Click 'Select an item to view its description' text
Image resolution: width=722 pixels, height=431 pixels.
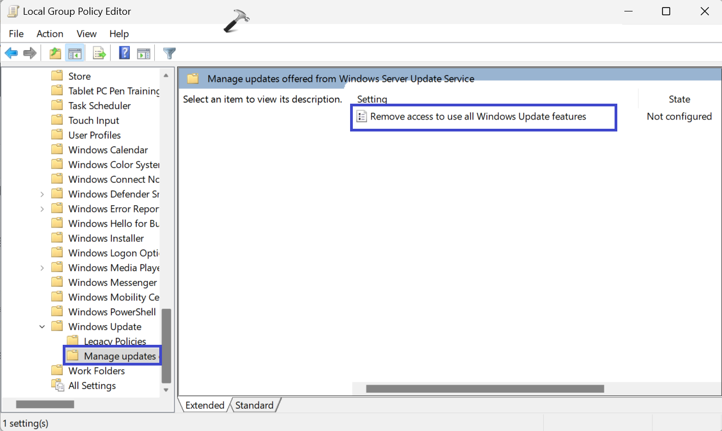263,99
